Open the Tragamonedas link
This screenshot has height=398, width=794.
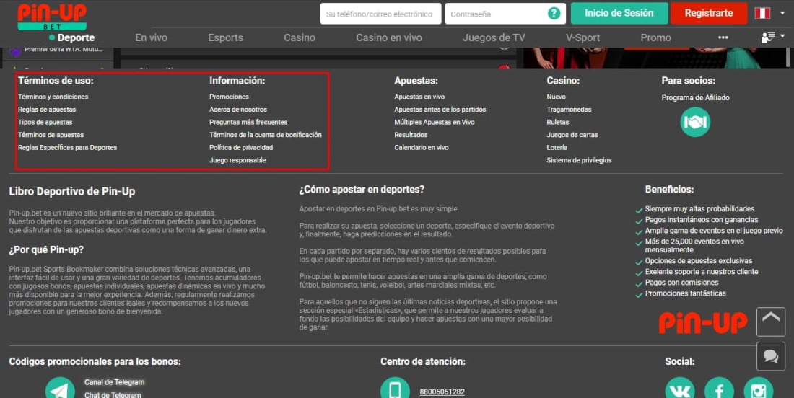(x=569, y=110)
